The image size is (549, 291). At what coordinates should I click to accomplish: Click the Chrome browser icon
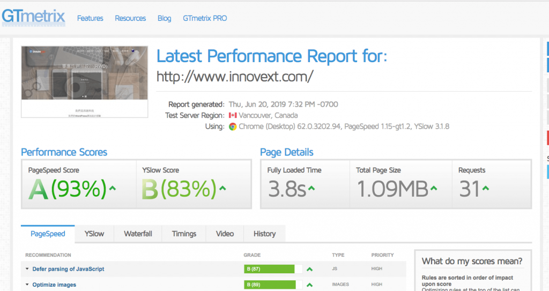tap(233, 126)
